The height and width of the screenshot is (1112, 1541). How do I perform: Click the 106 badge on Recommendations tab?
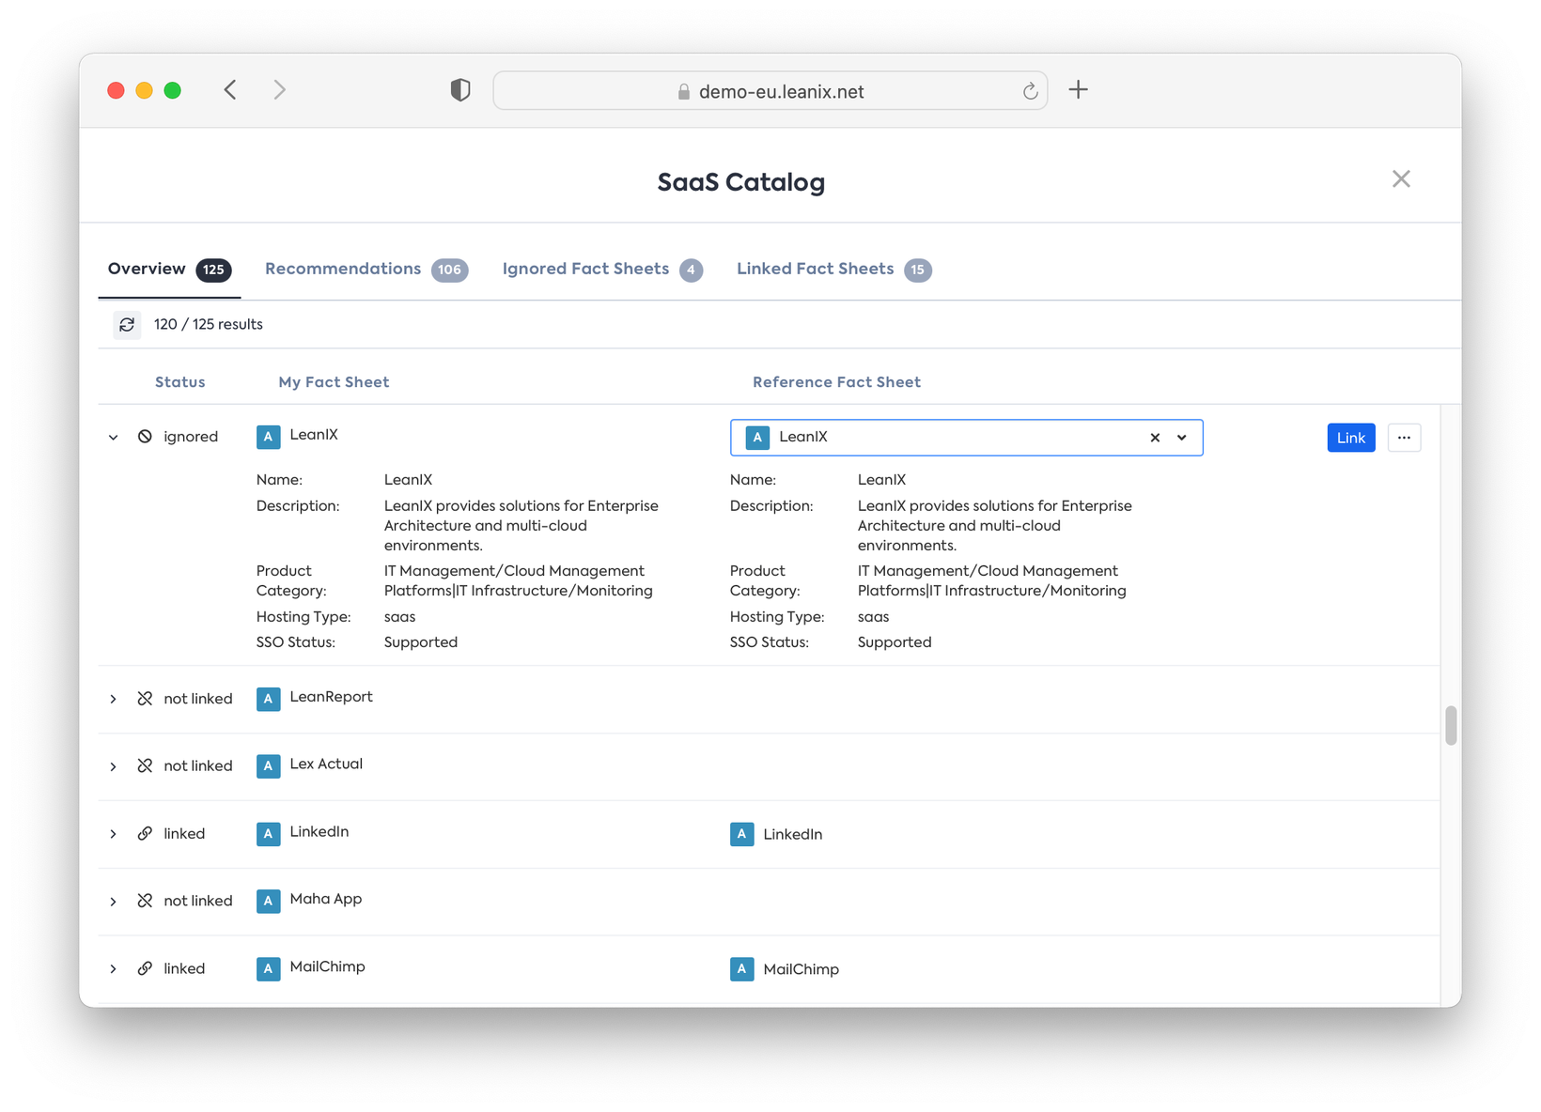(x=450, y=270)
